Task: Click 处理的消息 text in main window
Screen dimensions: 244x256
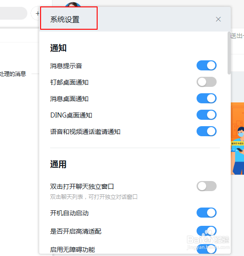Action: click(13, 74)
